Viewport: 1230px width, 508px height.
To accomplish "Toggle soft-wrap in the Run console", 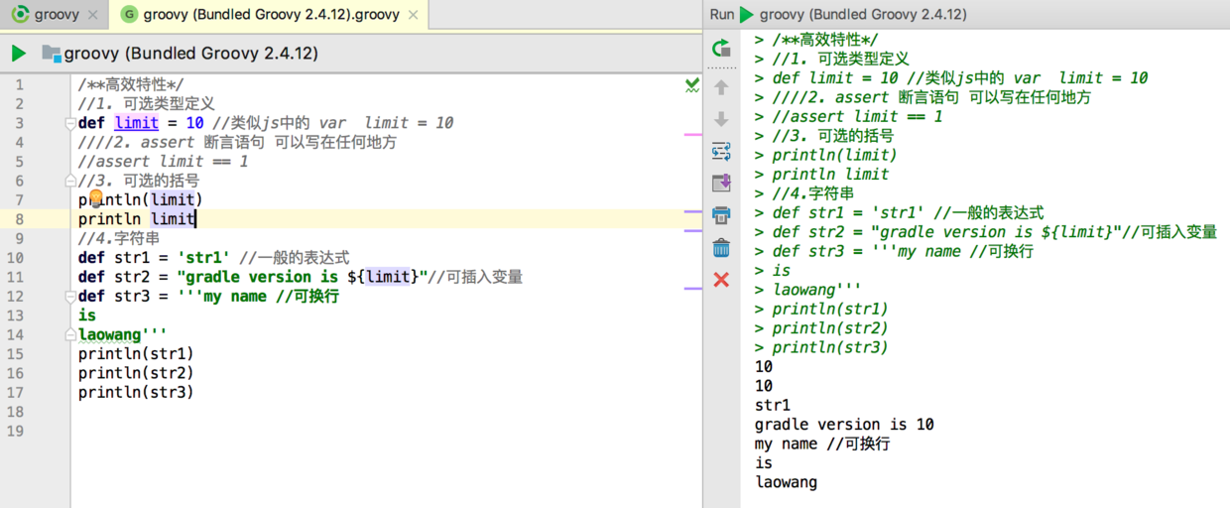I will (x=721, y=151).
